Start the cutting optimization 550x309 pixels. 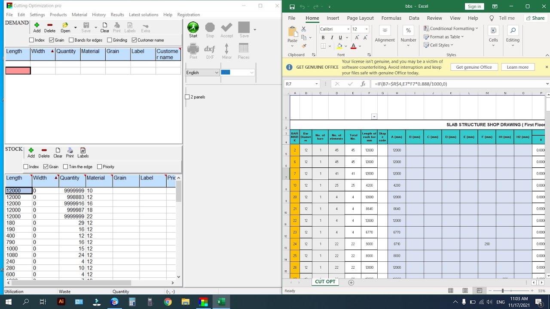coord(193,30)
